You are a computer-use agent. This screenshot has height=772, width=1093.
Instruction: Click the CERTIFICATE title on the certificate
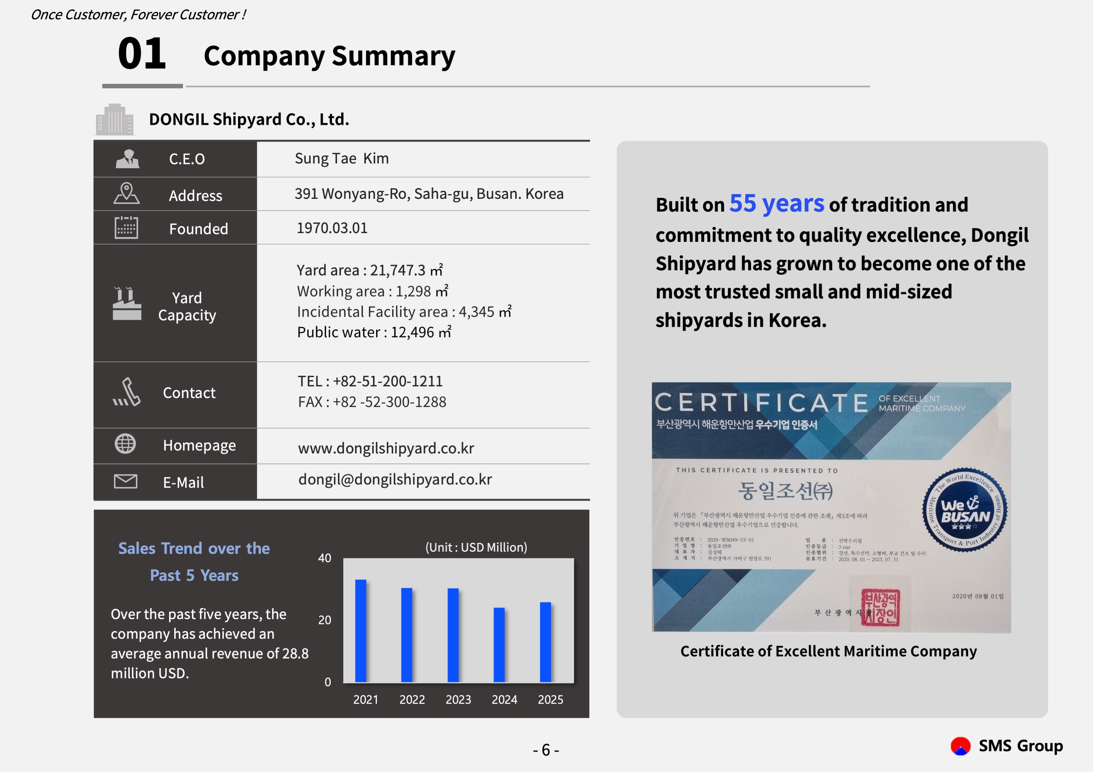(762, 403)
